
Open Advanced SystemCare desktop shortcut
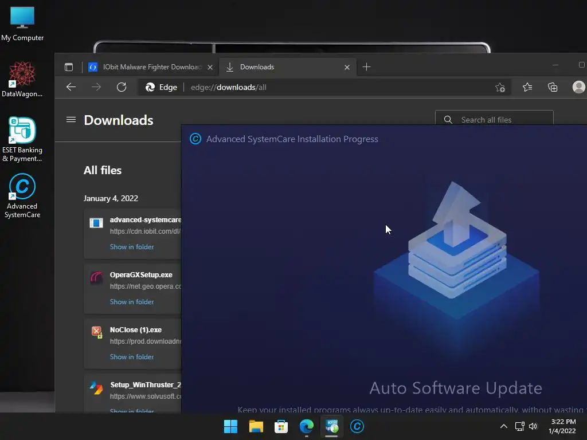tap(22, 195)
